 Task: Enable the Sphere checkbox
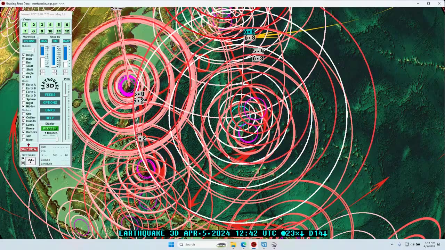(x=24, y=99)
